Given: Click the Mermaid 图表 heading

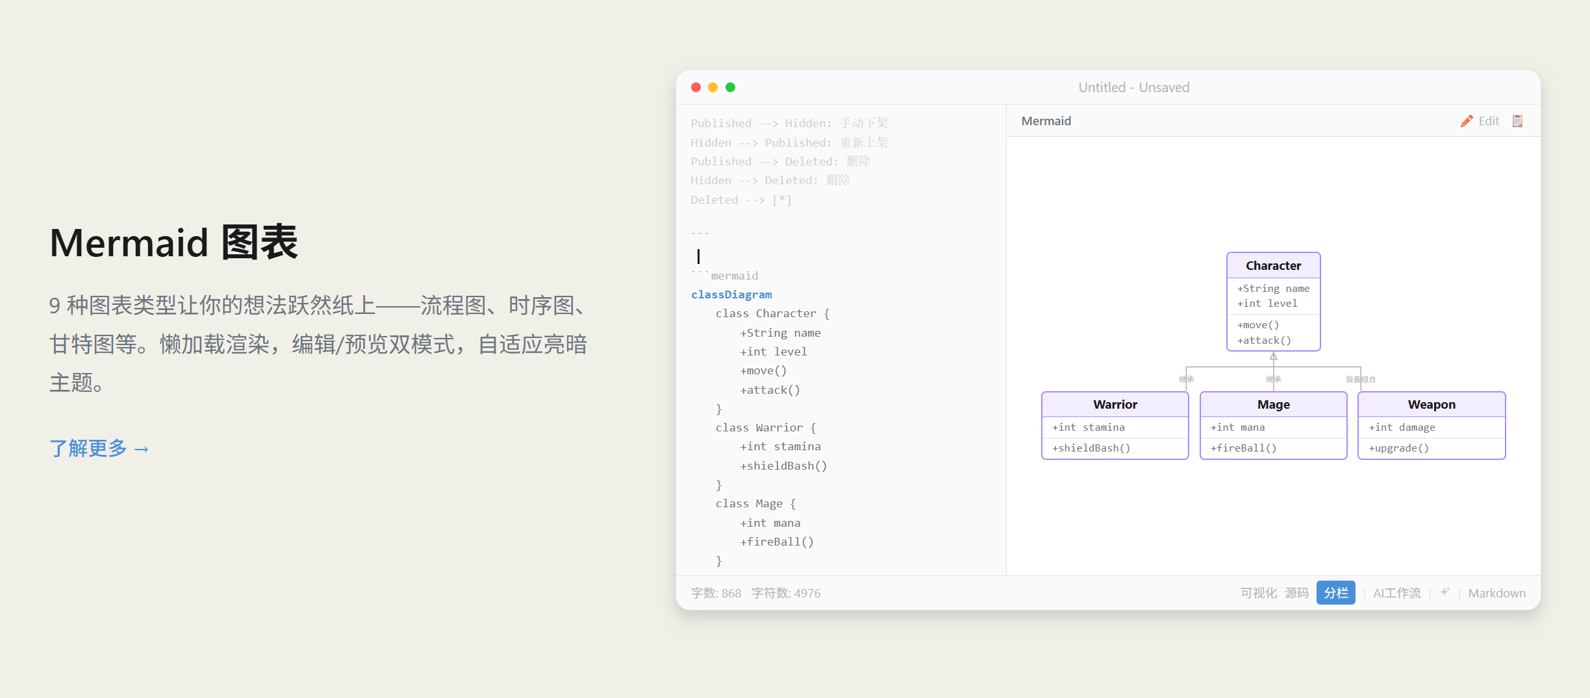Looking at the screenshot, I should 173,243.
